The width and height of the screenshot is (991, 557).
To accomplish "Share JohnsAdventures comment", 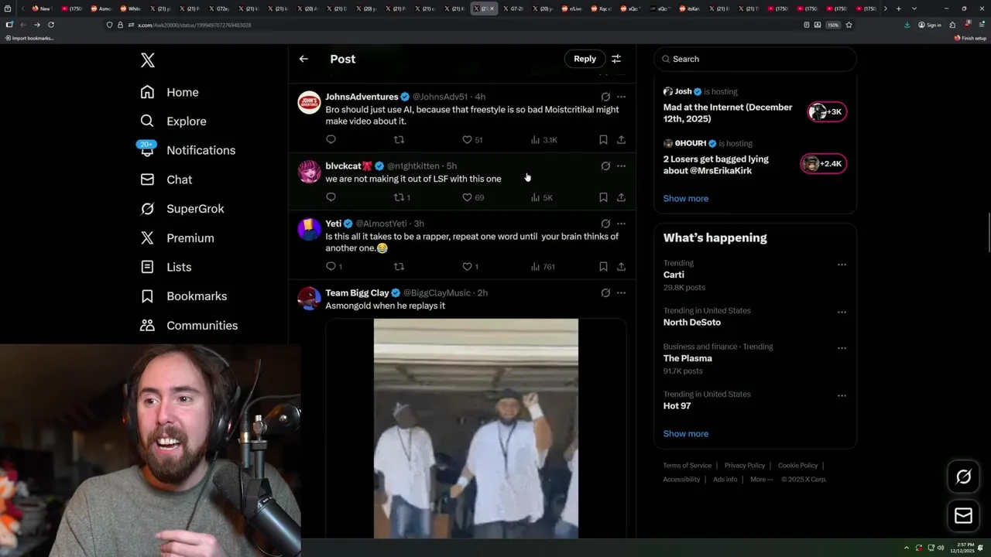I will pyautogui.click(x=621, y=140).
